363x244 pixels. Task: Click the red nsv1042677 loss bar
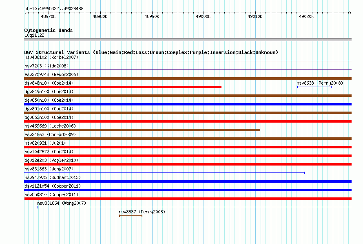[x=188, y=156]
